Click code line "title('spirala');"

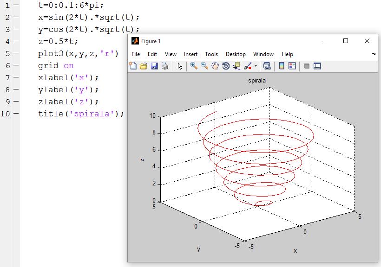coord(81,114)
